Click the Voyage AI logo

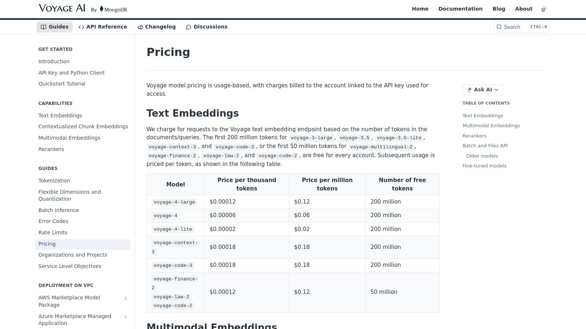(62, 8)
